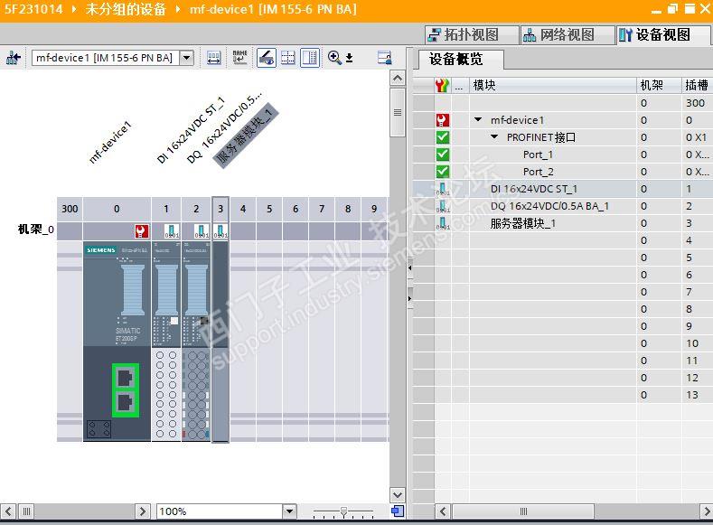713x525 pixels.
Task: Click the green check icon for PROFINET接口
Action: click(443, 137)
